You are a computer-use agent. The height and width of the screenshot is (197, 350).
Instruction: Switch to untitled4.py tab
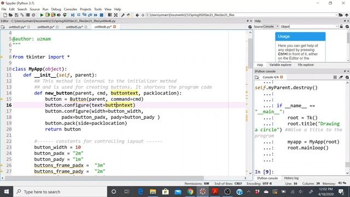(46, 27)
